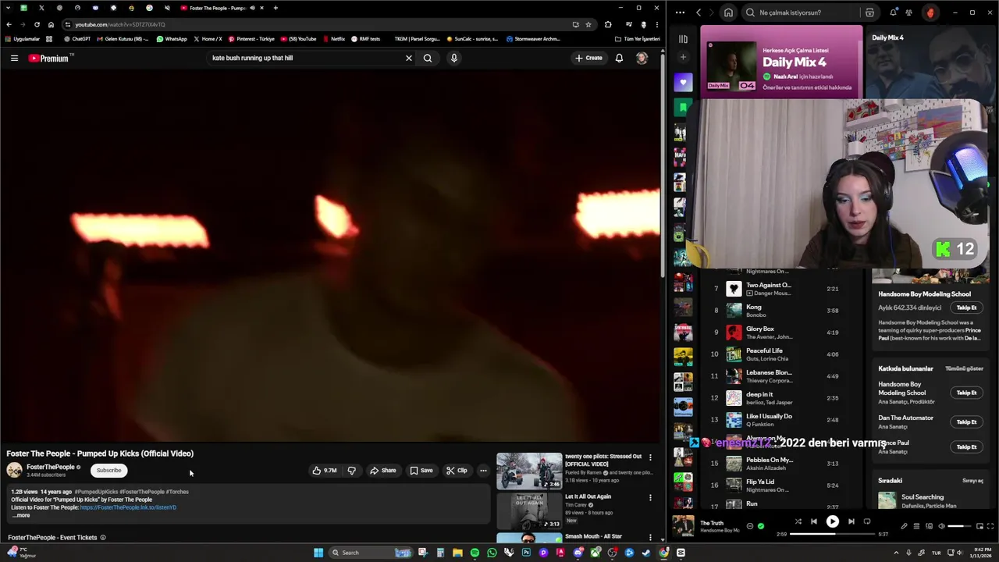
Task: Skip to next Spotify track
Action: 851,521
